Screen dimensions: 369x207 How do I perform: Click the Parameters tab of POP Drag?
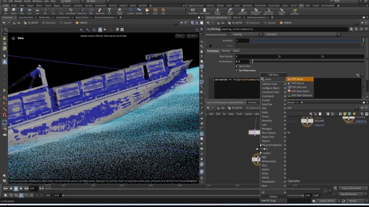[x=213, y=51]
